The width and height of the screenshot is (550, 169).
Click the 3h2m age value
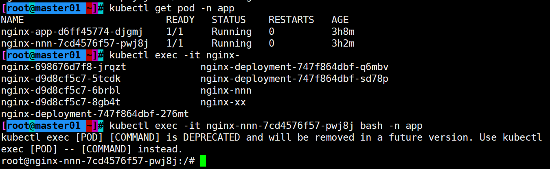click(x=343, y=43)
